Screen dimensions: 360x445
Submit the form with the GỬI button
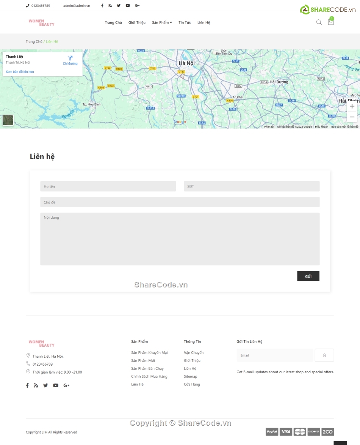click(308, 276)
